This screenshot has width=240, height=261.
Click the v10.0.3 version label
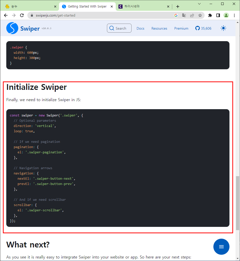coord(46,28)
